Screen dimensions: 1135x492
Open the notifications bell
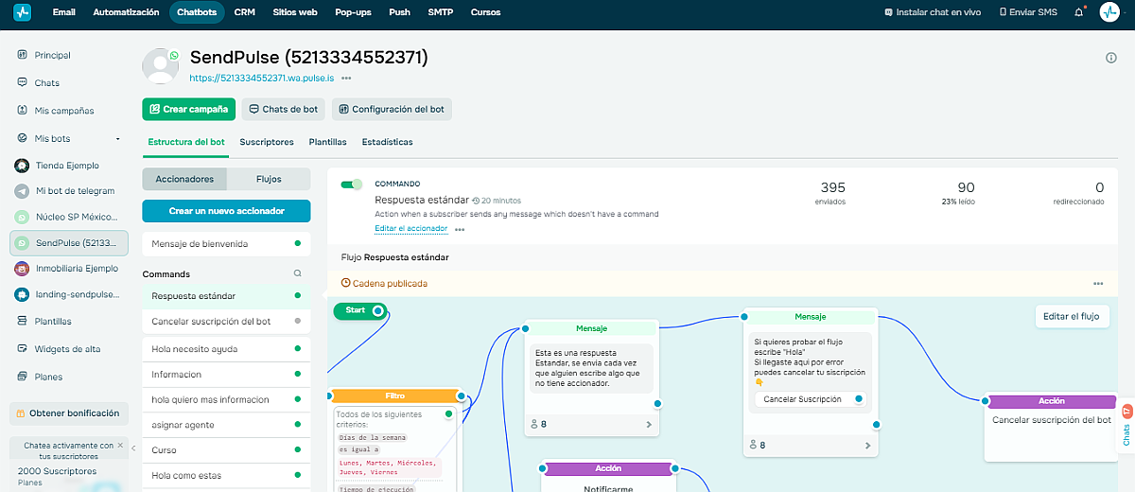(1079, 12)
